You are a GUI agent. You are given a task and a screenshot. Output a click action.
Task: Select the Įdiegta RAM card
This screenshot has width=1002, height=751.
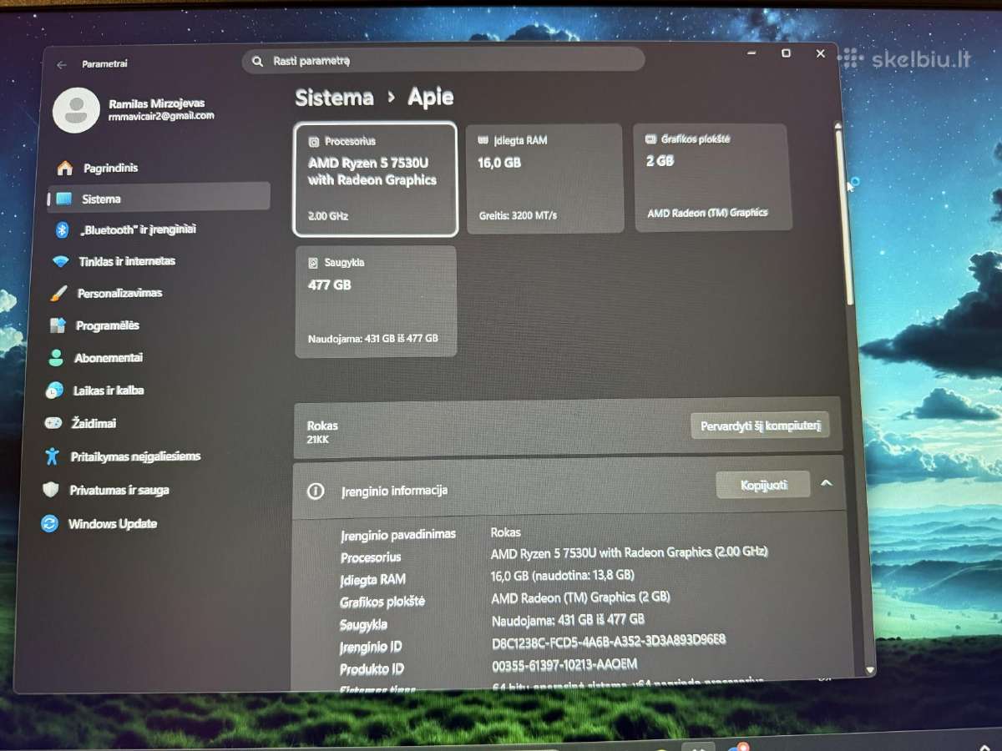pyautogui.click(x=544, y=179)
